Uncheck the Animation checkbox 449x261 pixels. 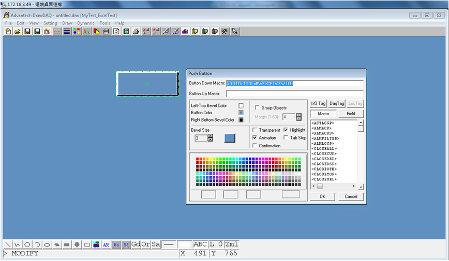[255, 137]
